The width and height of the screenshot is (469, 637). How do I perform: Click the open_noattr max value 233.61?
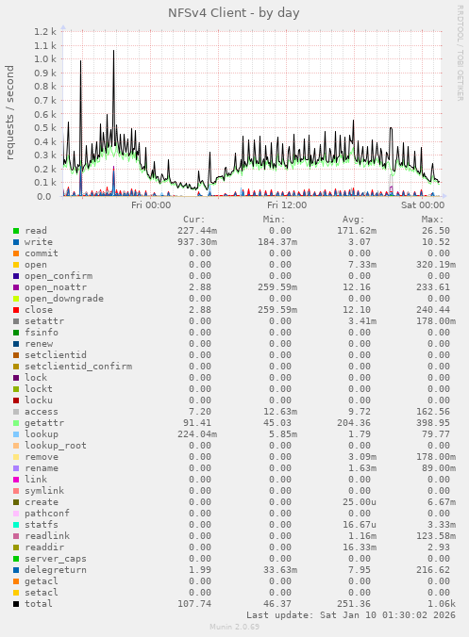point(433,287)
